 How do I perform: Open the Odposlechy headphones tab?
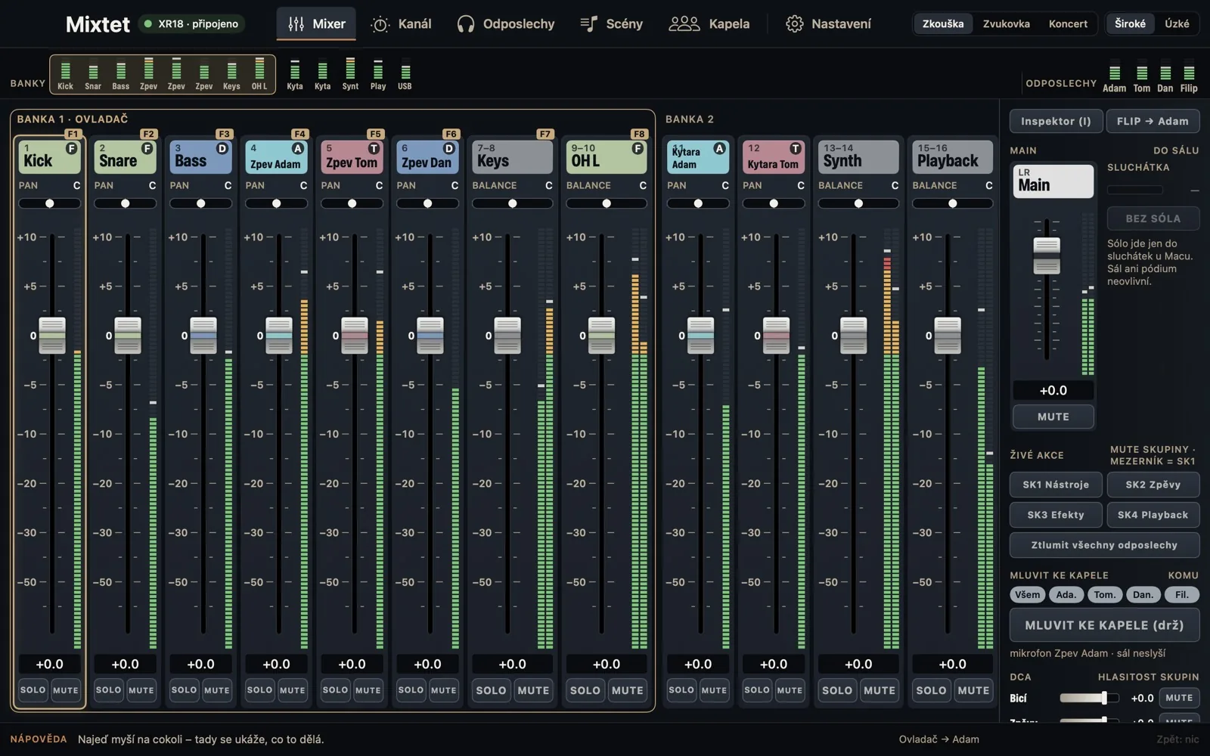(x=505, y=23)
